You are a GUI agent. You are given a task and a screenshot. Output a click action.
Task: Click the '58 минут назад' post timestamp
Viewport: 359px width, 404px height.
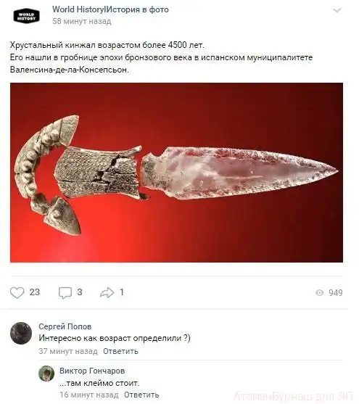coord(82,21)
